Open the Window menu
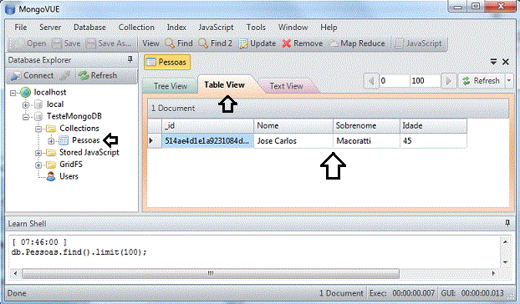Image resolution: width=520 pixels, height=304 pixels. pos(293,28)
